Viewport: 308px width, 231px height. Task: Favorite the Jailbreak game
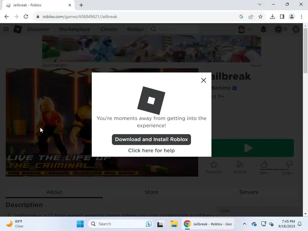214,167
